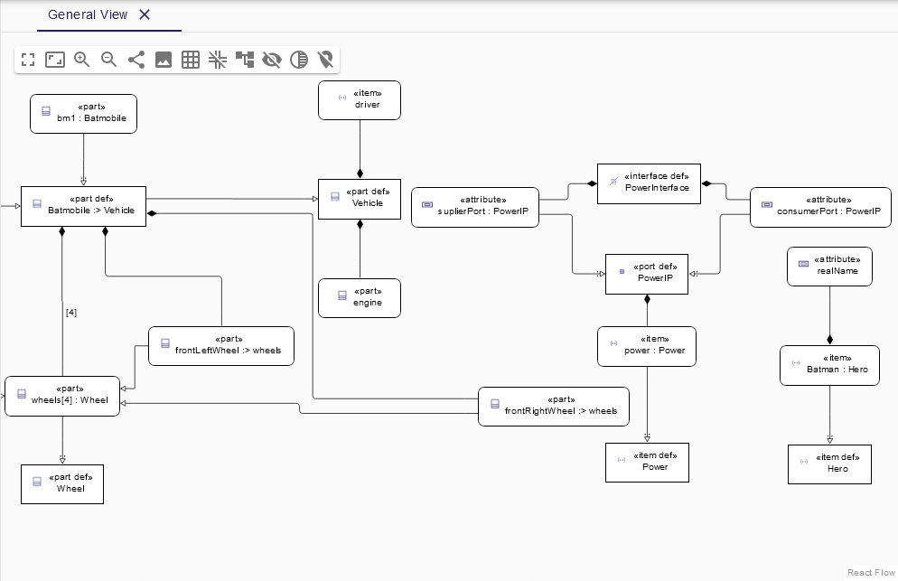Select the General View tab
Viewport: 898px width, 581px height.
pos(88,15)
